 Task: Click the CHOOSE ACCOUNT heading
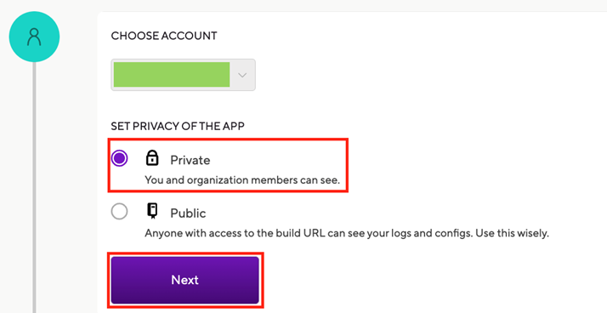pos(164,36)
